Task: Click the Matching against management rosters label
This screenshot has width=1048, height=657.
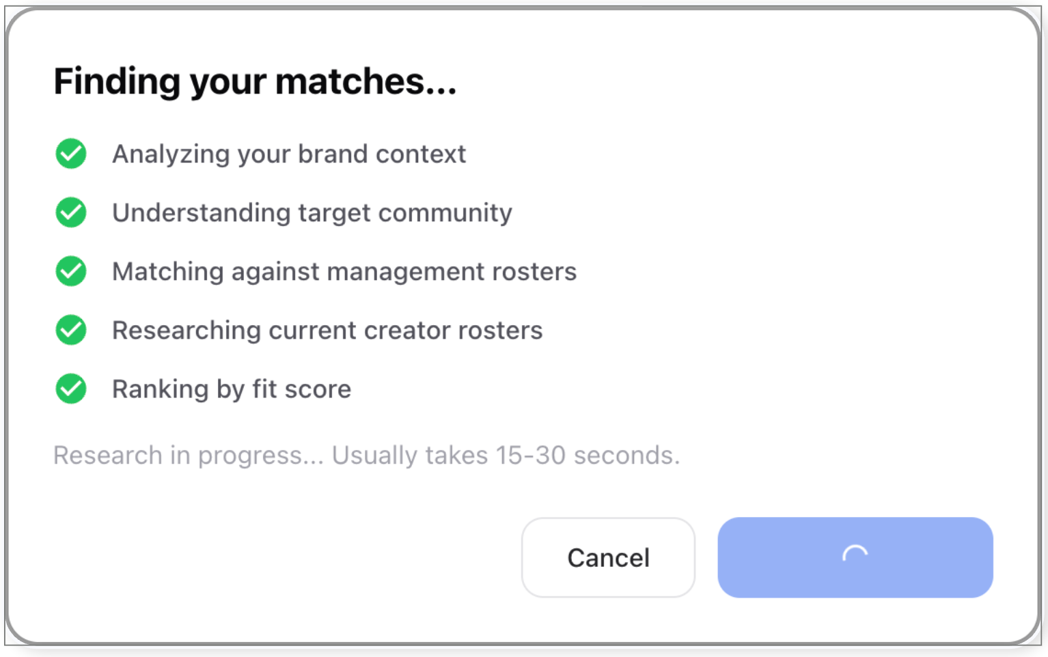Action: point(344,272)
